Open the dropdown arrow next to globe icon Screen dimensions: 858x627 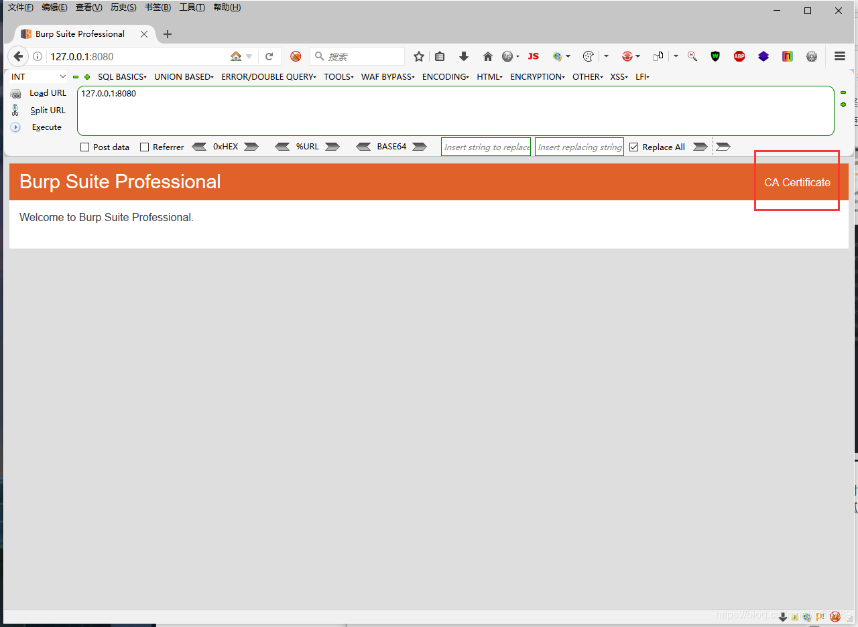click(x=517, y=56)
